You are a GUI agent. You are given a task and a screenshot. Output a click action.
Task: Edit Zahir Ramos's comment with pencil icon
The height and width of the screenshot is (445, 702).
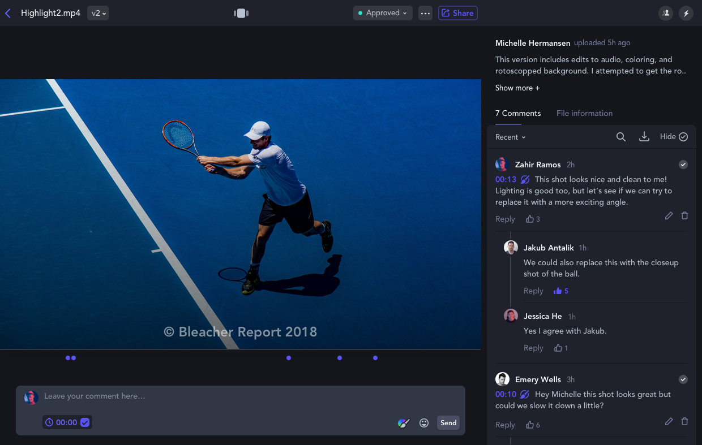click(x=669, y=215)
